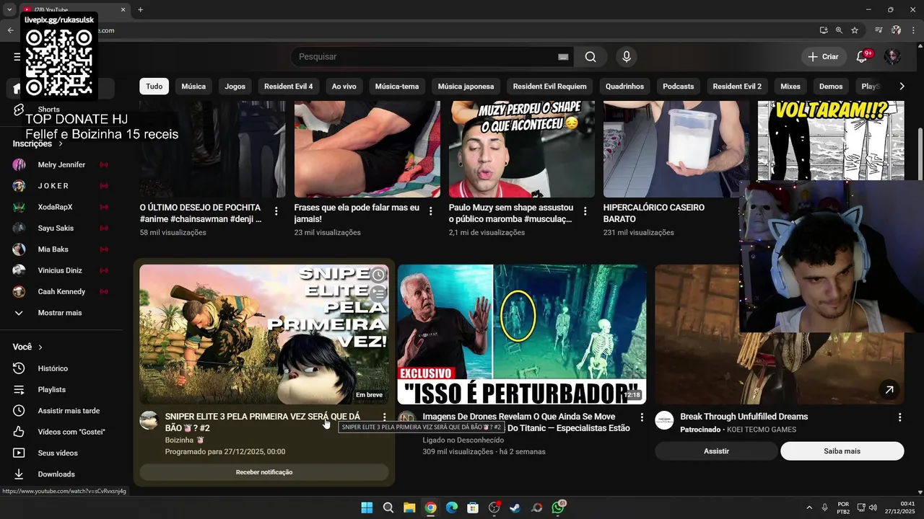The width and height of the screenshot is (924, 519).
Task: Activate voice search microphone icon
Action: pos(627,57)
